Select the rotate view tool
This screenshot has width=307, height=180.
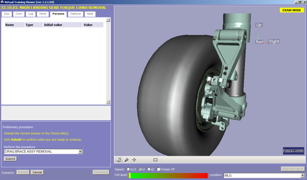[119, 160]
